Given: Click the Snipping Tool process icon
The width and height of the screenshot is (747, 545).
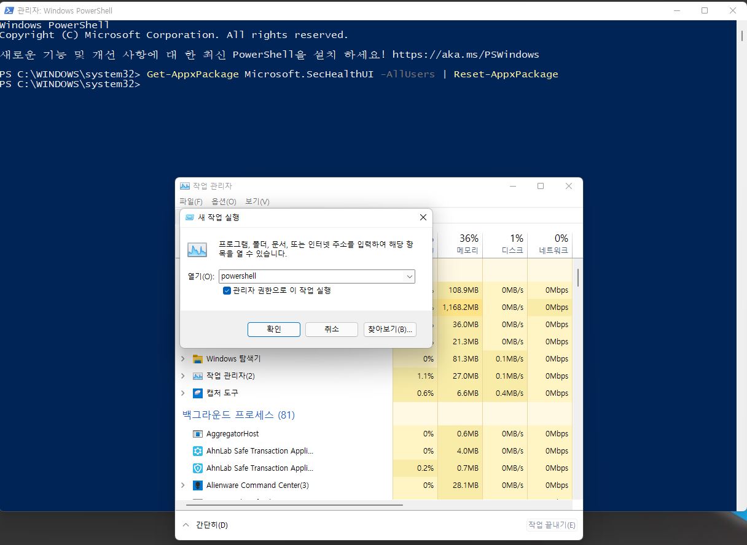Looking at the screenshot, I should 198,393.
